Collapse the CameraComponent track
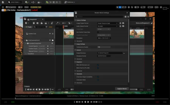Image resolution: width=170 pixels, height=105 pixels. tap(26, 43)
